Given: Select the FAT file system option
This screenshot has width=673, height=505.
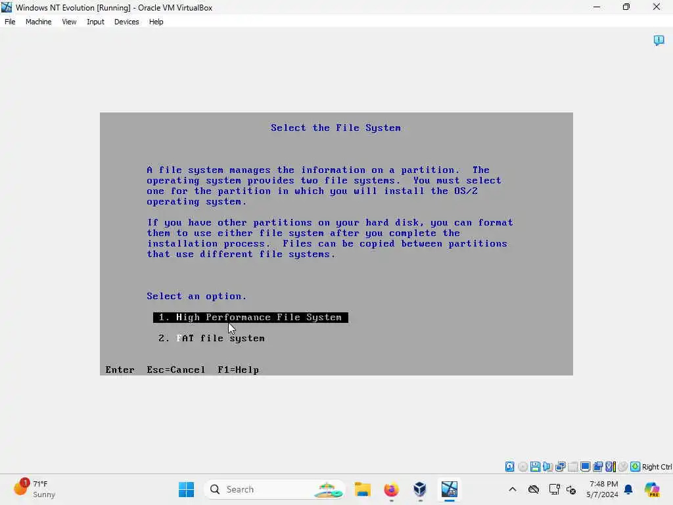Looking at the screenshot, I should point(212,339).
